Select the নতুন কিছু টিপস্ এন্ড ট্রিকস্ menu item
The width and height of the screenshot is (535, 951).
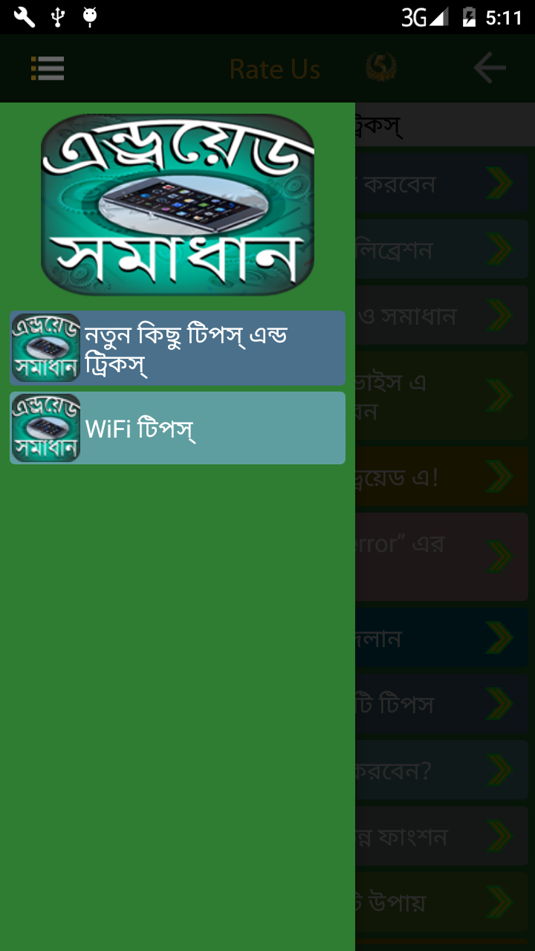[x=178, y=348]
